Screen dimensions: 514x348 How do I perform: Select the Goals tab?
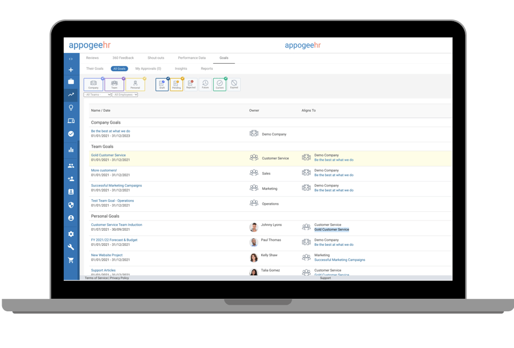click(224, 58)
